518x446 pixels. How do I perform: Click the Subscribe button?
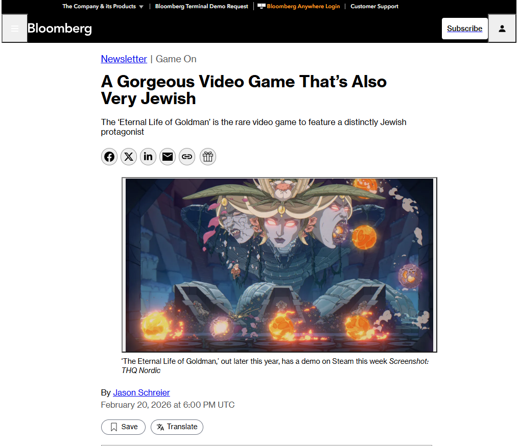click(x=464, y=29)
